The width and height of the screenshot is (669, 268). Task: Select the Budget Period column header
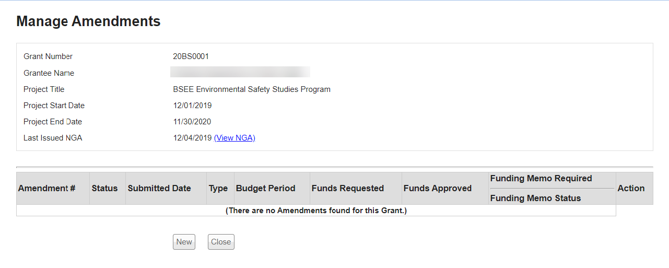[x=266, y=188]
